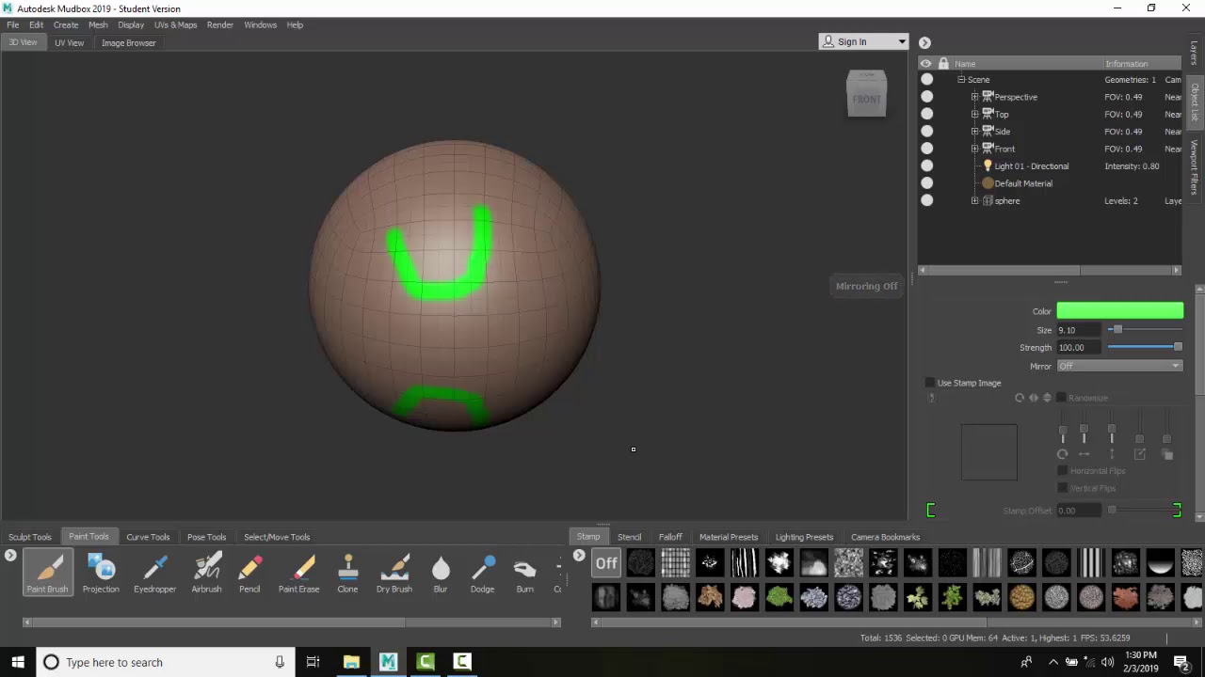This screenshot has height=677, width=1205.
Task: Expand the Top camera node
Action: 975,115
